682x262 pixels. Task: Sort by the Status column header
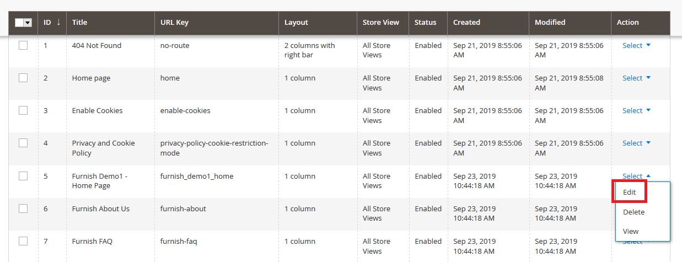coord(428,23)
